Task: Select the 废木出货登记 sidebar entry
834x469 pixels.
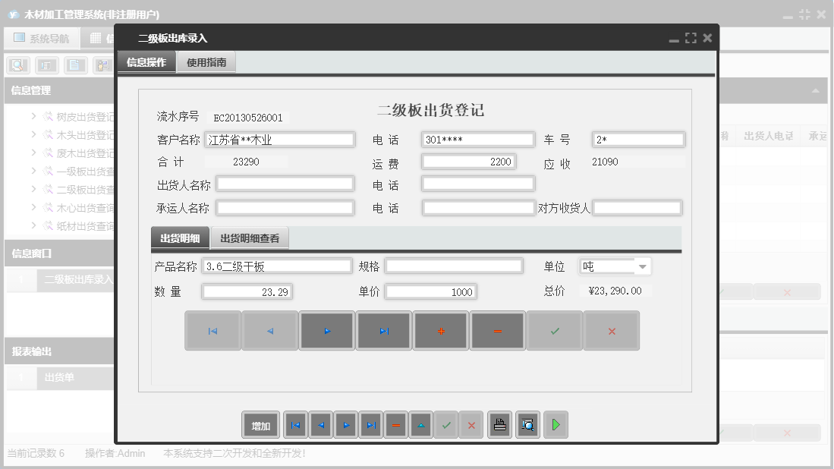Action: click(x=76, y=153)
